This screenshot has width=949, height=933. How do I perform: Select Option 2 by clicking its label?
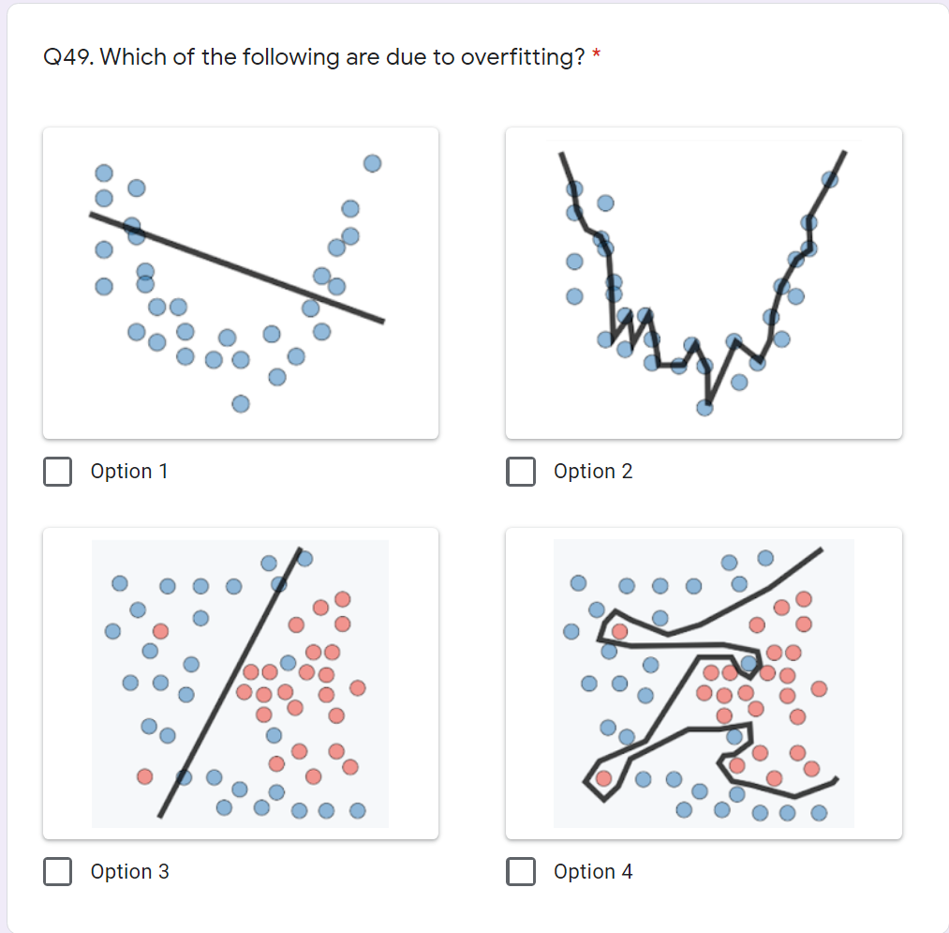pos(593,472)
